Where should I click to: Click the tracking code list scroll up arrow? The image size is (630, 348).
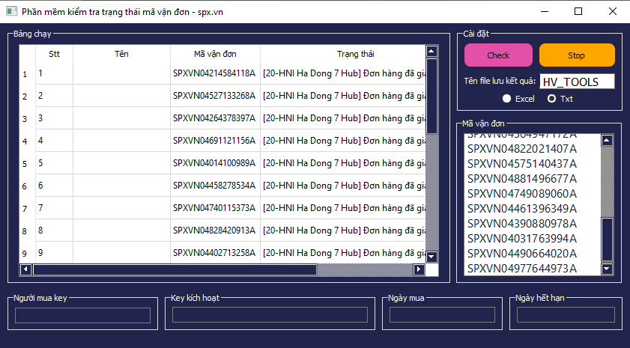point(607,140)
